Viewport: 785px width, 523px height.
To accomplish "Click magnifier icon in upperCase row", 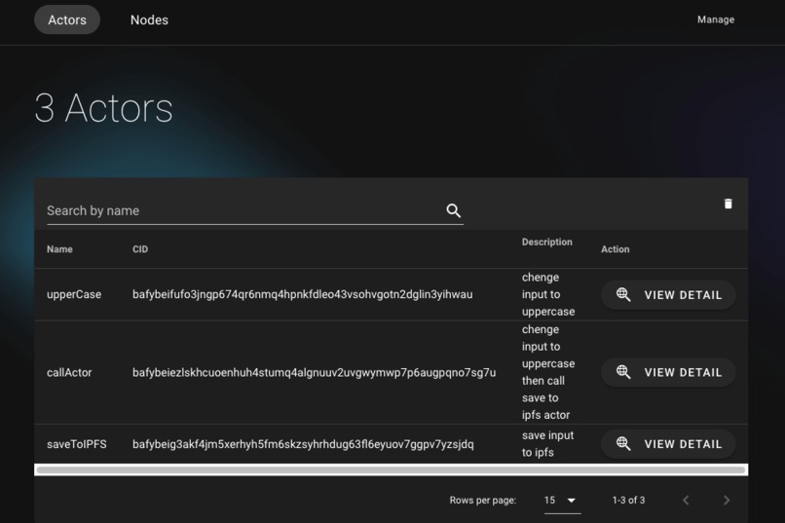I will tap(623, 294).
